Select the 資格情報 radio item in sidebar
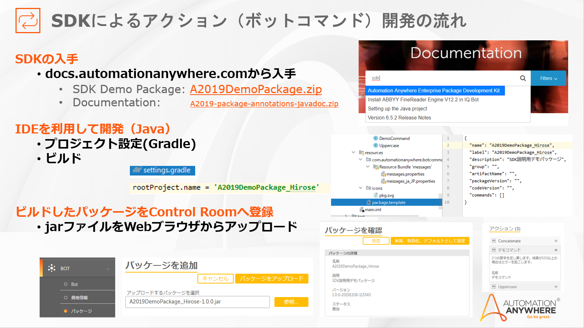Viewport: 584px width, 328px height. pyautogui.click(x=66, y=298)
